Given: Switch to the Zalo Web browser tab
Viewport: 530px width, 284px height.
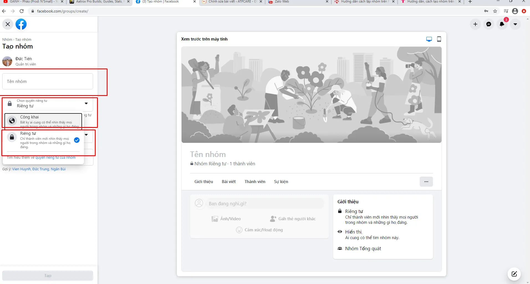Looking at the screenshot, I should click(x=281, y=2).
